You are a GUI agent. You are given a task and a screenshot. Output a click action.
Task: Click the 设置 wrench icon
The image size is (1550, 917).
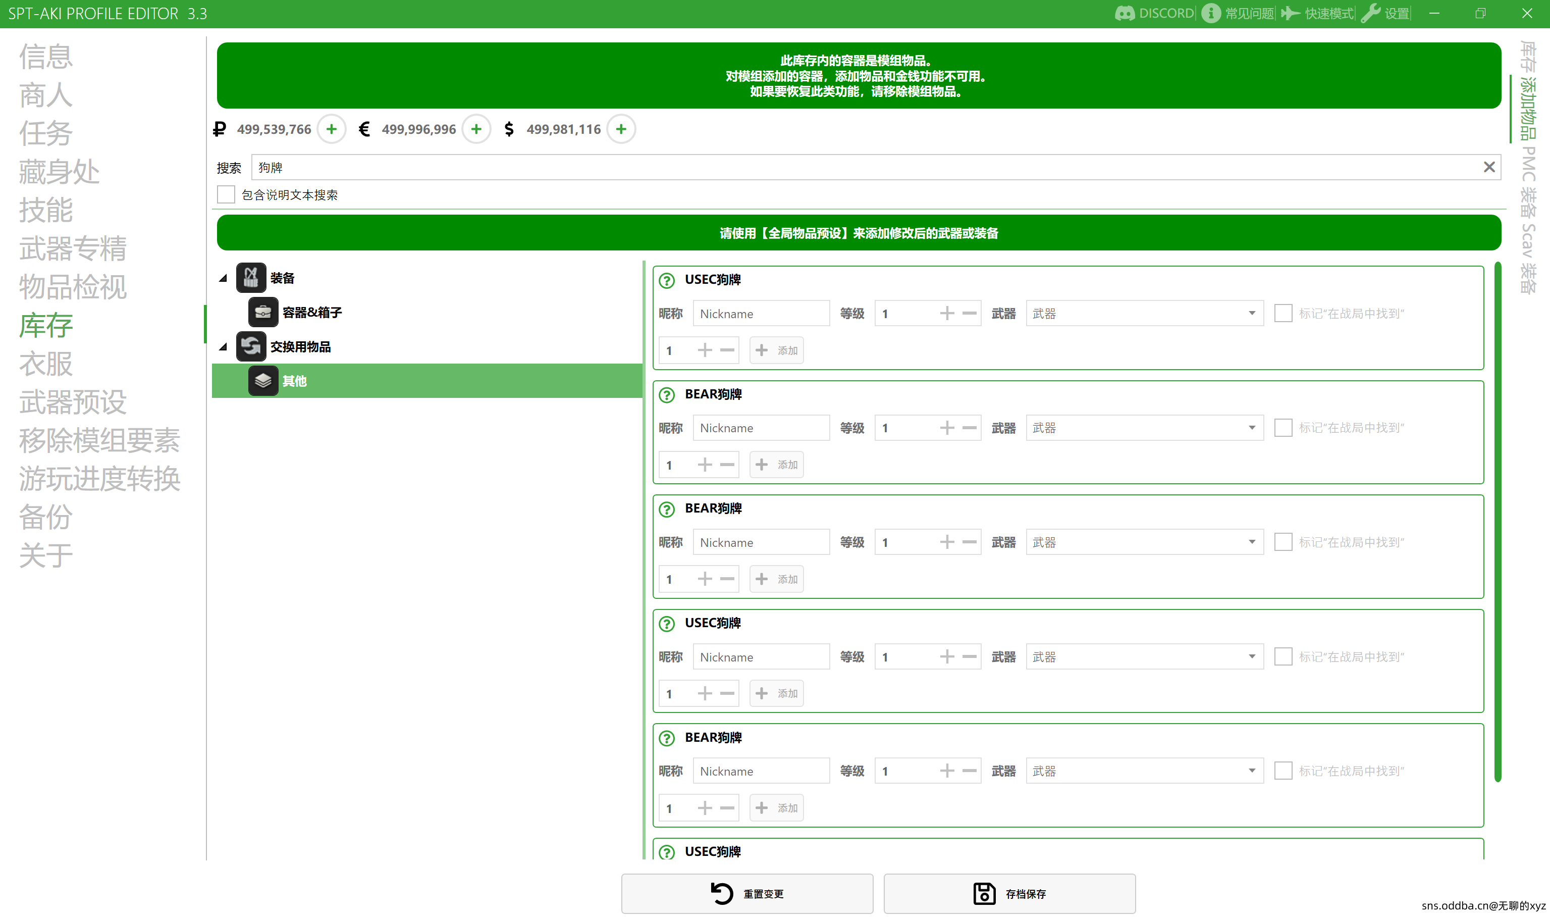click(1371, 14)
